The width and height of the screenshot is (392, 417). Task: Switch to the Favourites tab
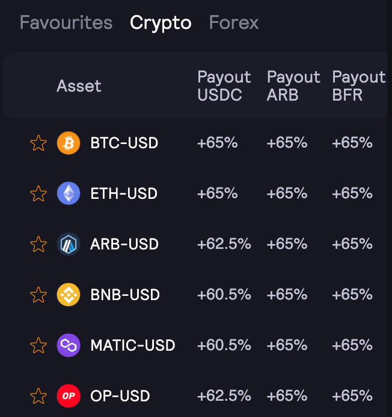click(66, 23)
